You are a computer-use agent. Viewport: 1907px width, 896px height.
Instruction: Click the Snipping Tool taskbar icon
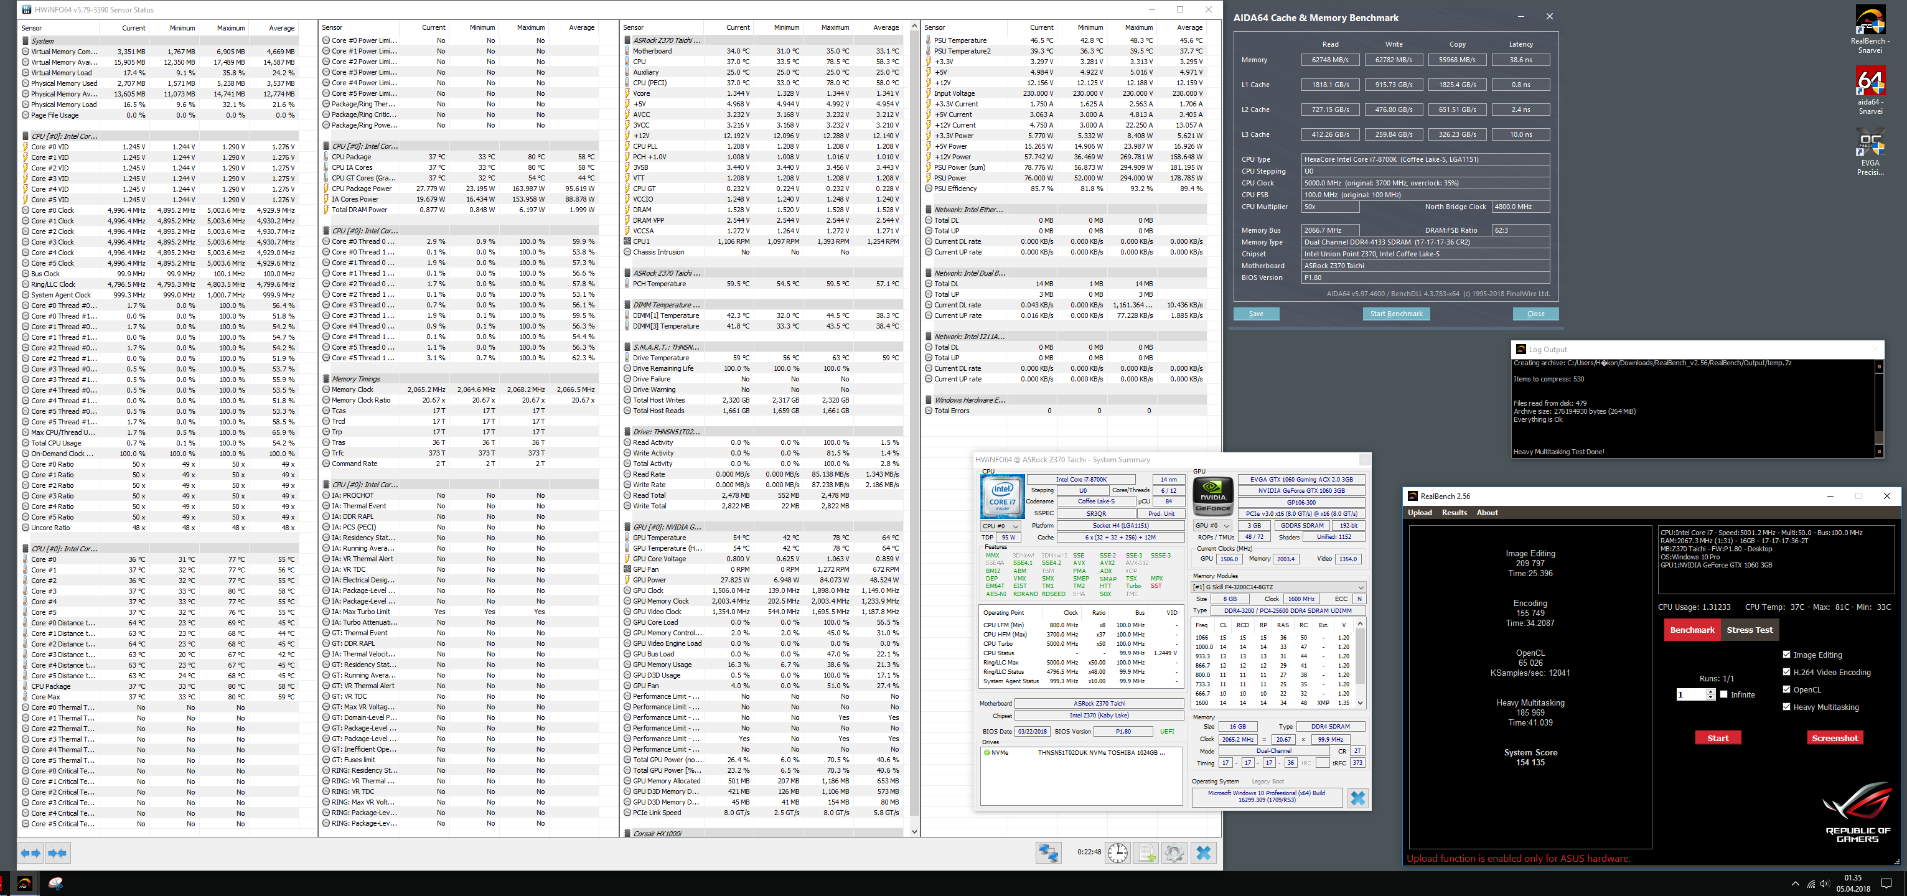(55, 884)
